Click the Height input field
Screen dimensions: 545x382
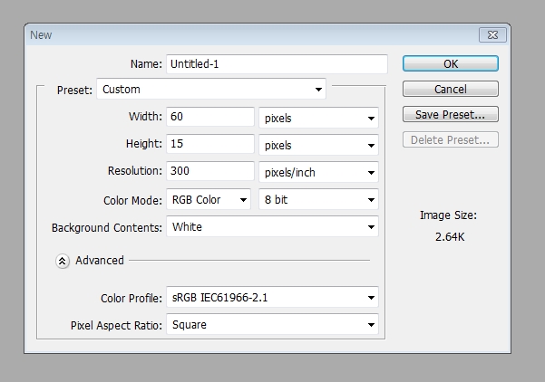(209, 145)
